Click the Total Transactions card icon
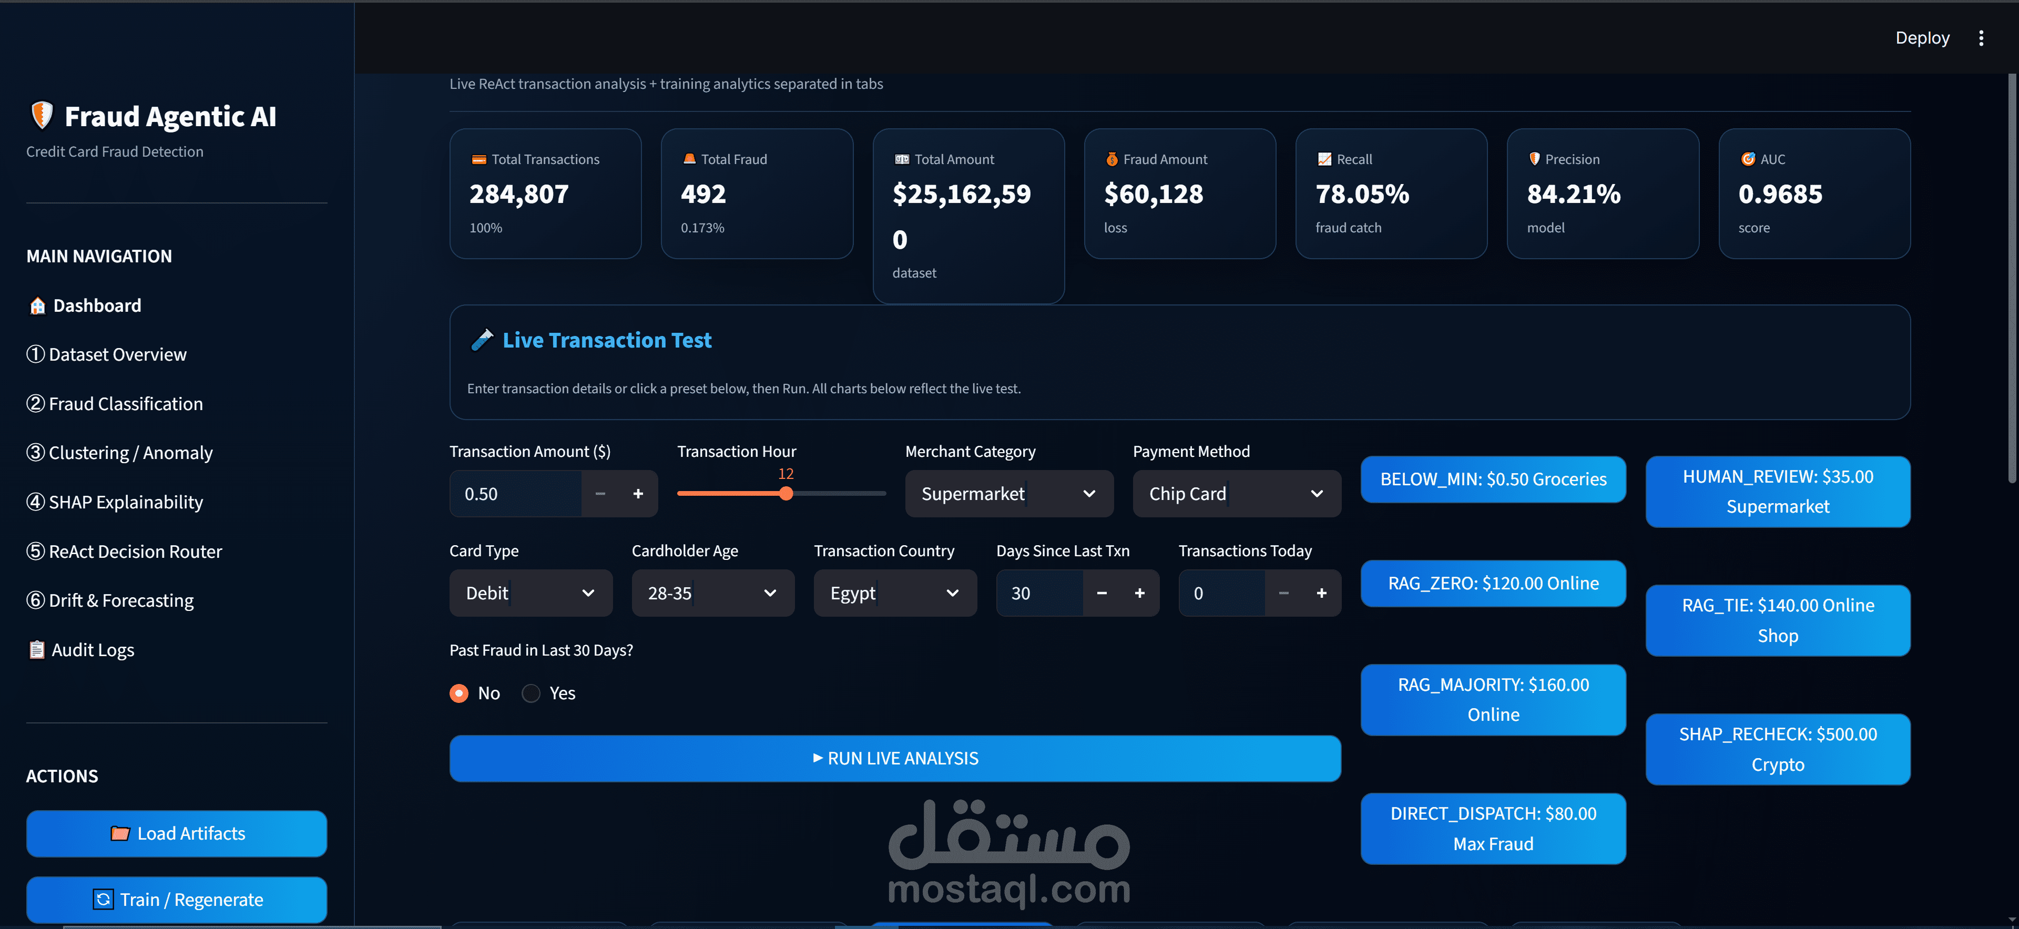 (478, 159)
